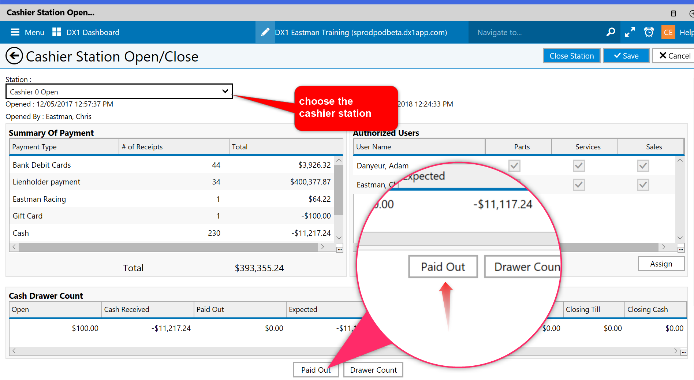The image size is (694, 380).
Task: Toggle full screen expand arrows icon
Action: click(x=630, y=32)
